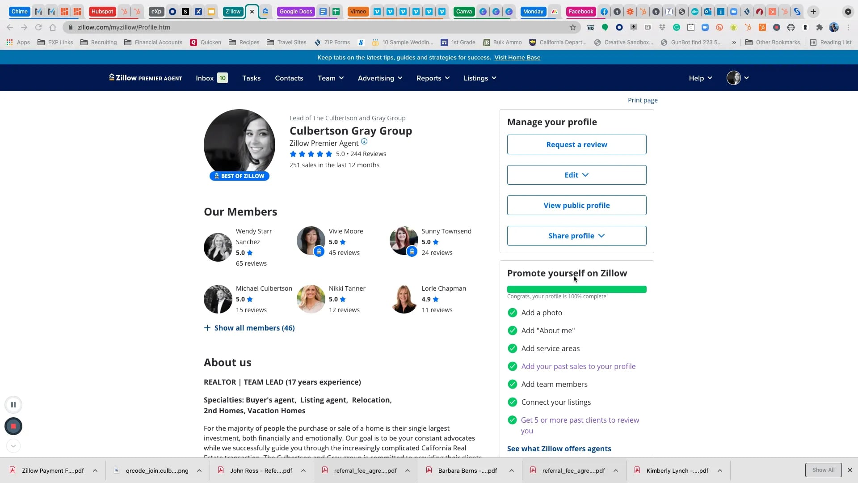Click the bookmark star in the address bar

pos(573,27)
